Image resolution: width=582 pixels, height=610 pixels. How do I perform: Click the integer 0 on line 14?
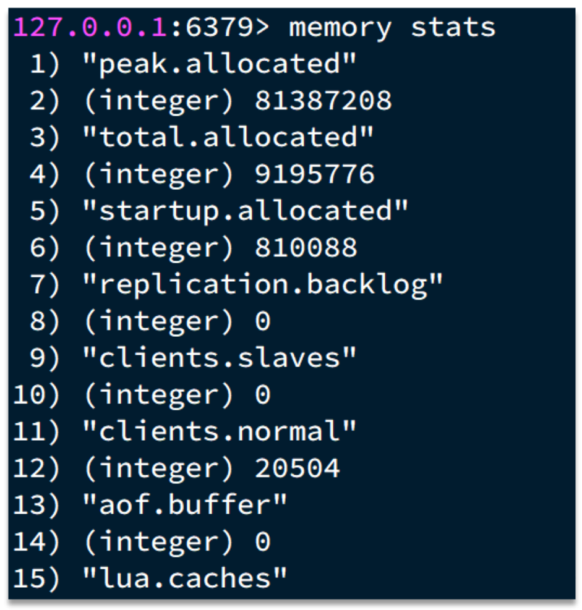[263, 542]
